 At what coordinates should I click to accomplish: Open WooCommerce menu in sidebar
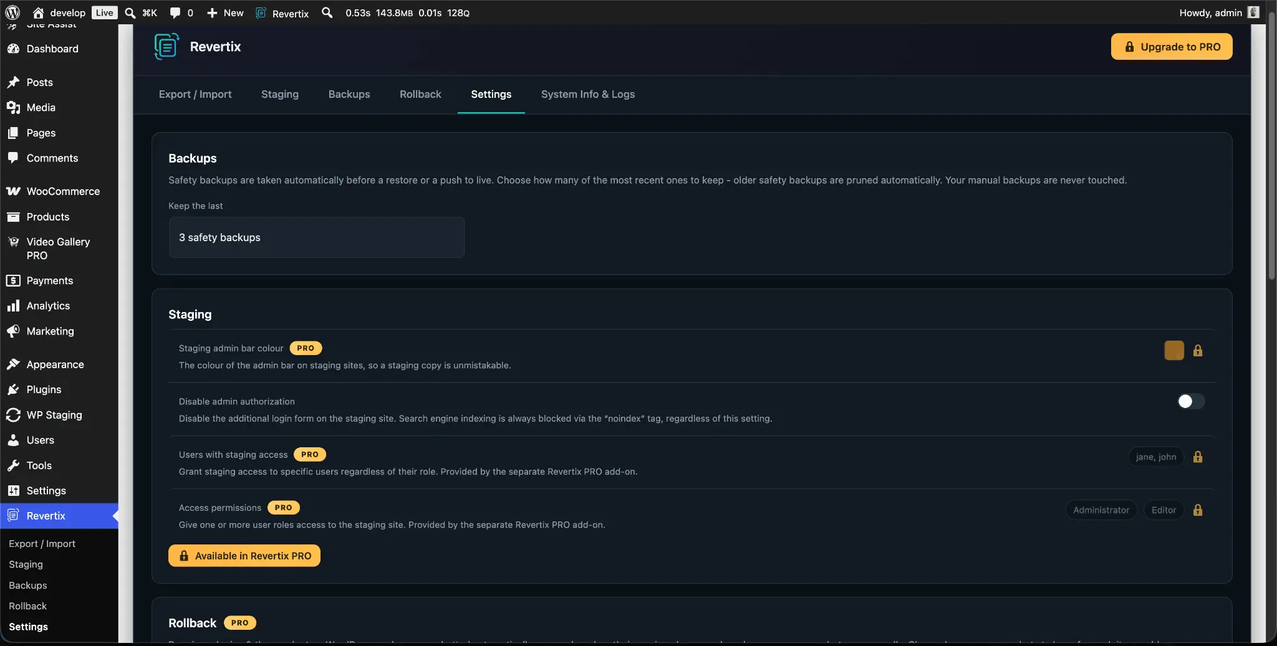[59, 191]
